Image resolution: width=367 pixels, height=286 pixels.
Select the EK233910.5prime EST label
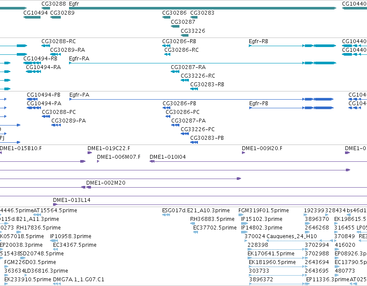(28, 280)
